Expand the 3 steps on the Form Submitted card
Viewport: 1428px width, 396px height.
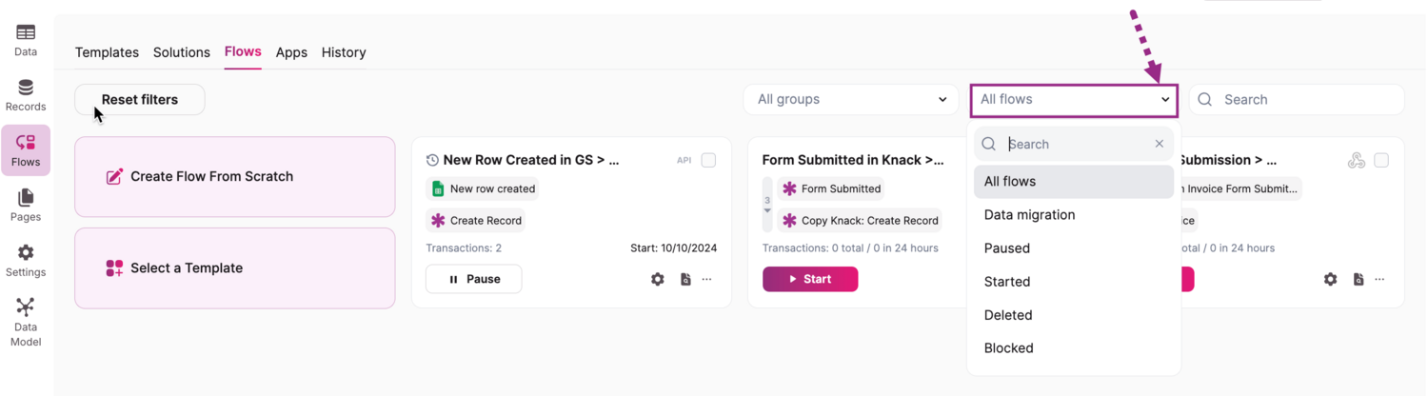tap(767, 205)
